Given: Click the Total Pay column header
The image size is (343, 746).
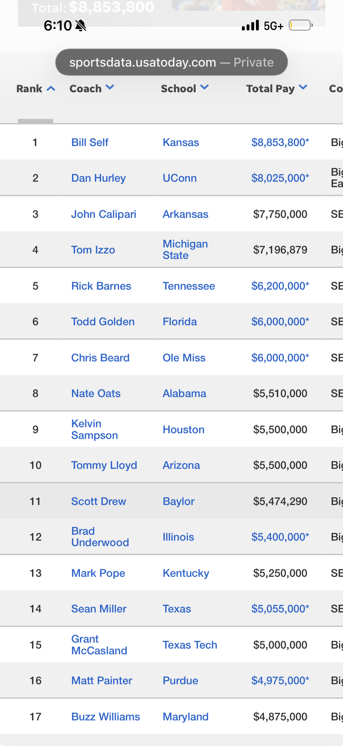Looking at the screenshot, I should (270, 89).
